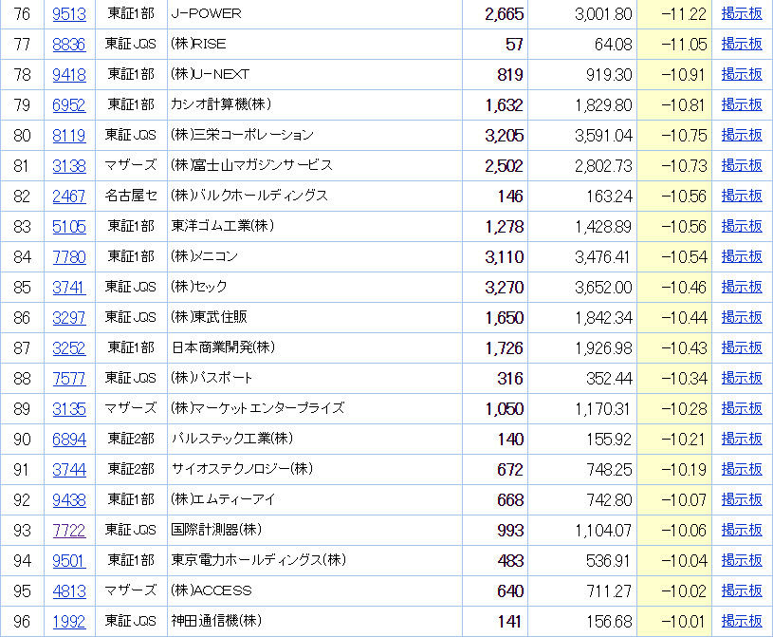Open 掲示板 link for バルクホールディングス row
The height and width of the screenshot is (637, 773).
click(742, 196)
